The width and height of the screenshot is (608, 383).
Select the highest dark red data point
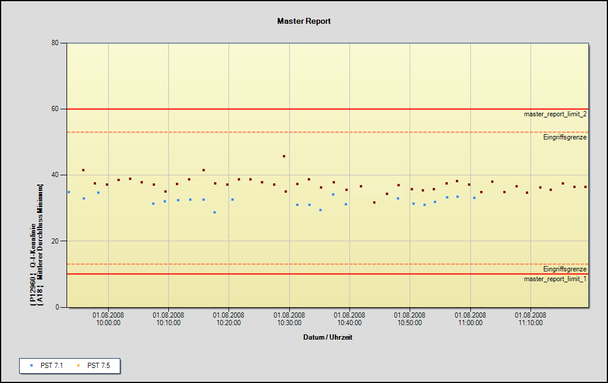284,156
